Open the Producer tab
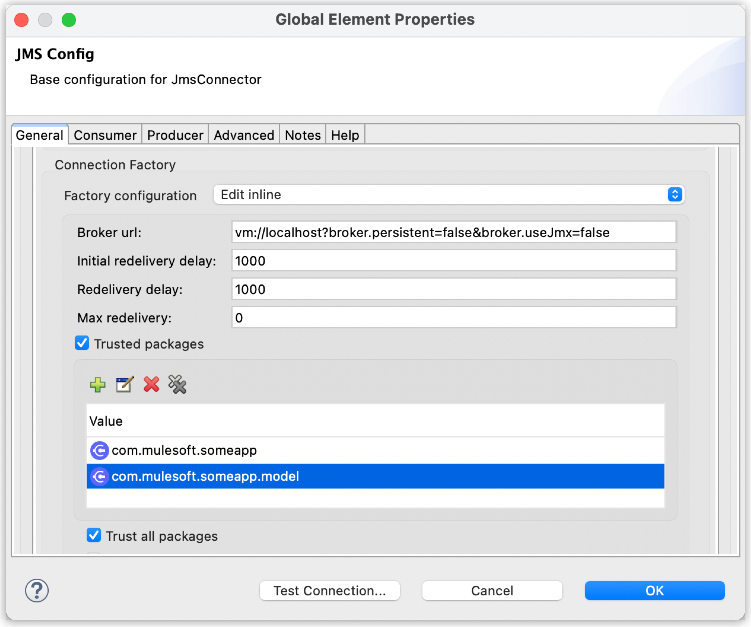Image resolution: width=751 pixels, height=627 pixels. click(x=175, y=135)
